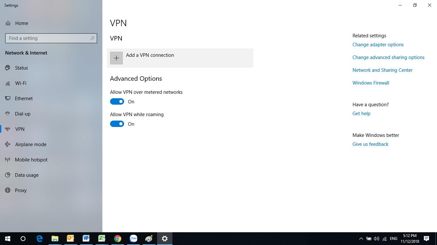
Task: Disable Allow VPN over metered networks
Action: click(117, 101)
